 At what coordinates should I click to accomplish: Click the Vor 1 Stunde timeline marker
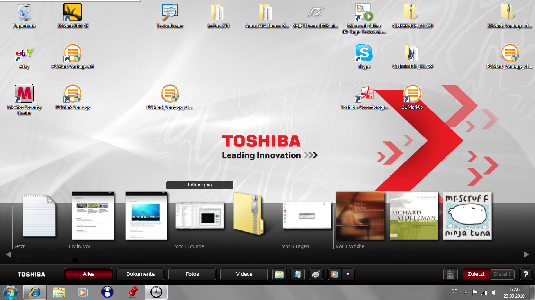[x=190, y=246]
